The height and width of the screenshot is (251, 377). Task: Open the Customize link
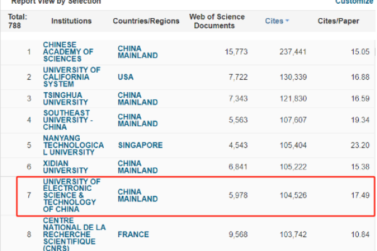(x=354, y=2)
